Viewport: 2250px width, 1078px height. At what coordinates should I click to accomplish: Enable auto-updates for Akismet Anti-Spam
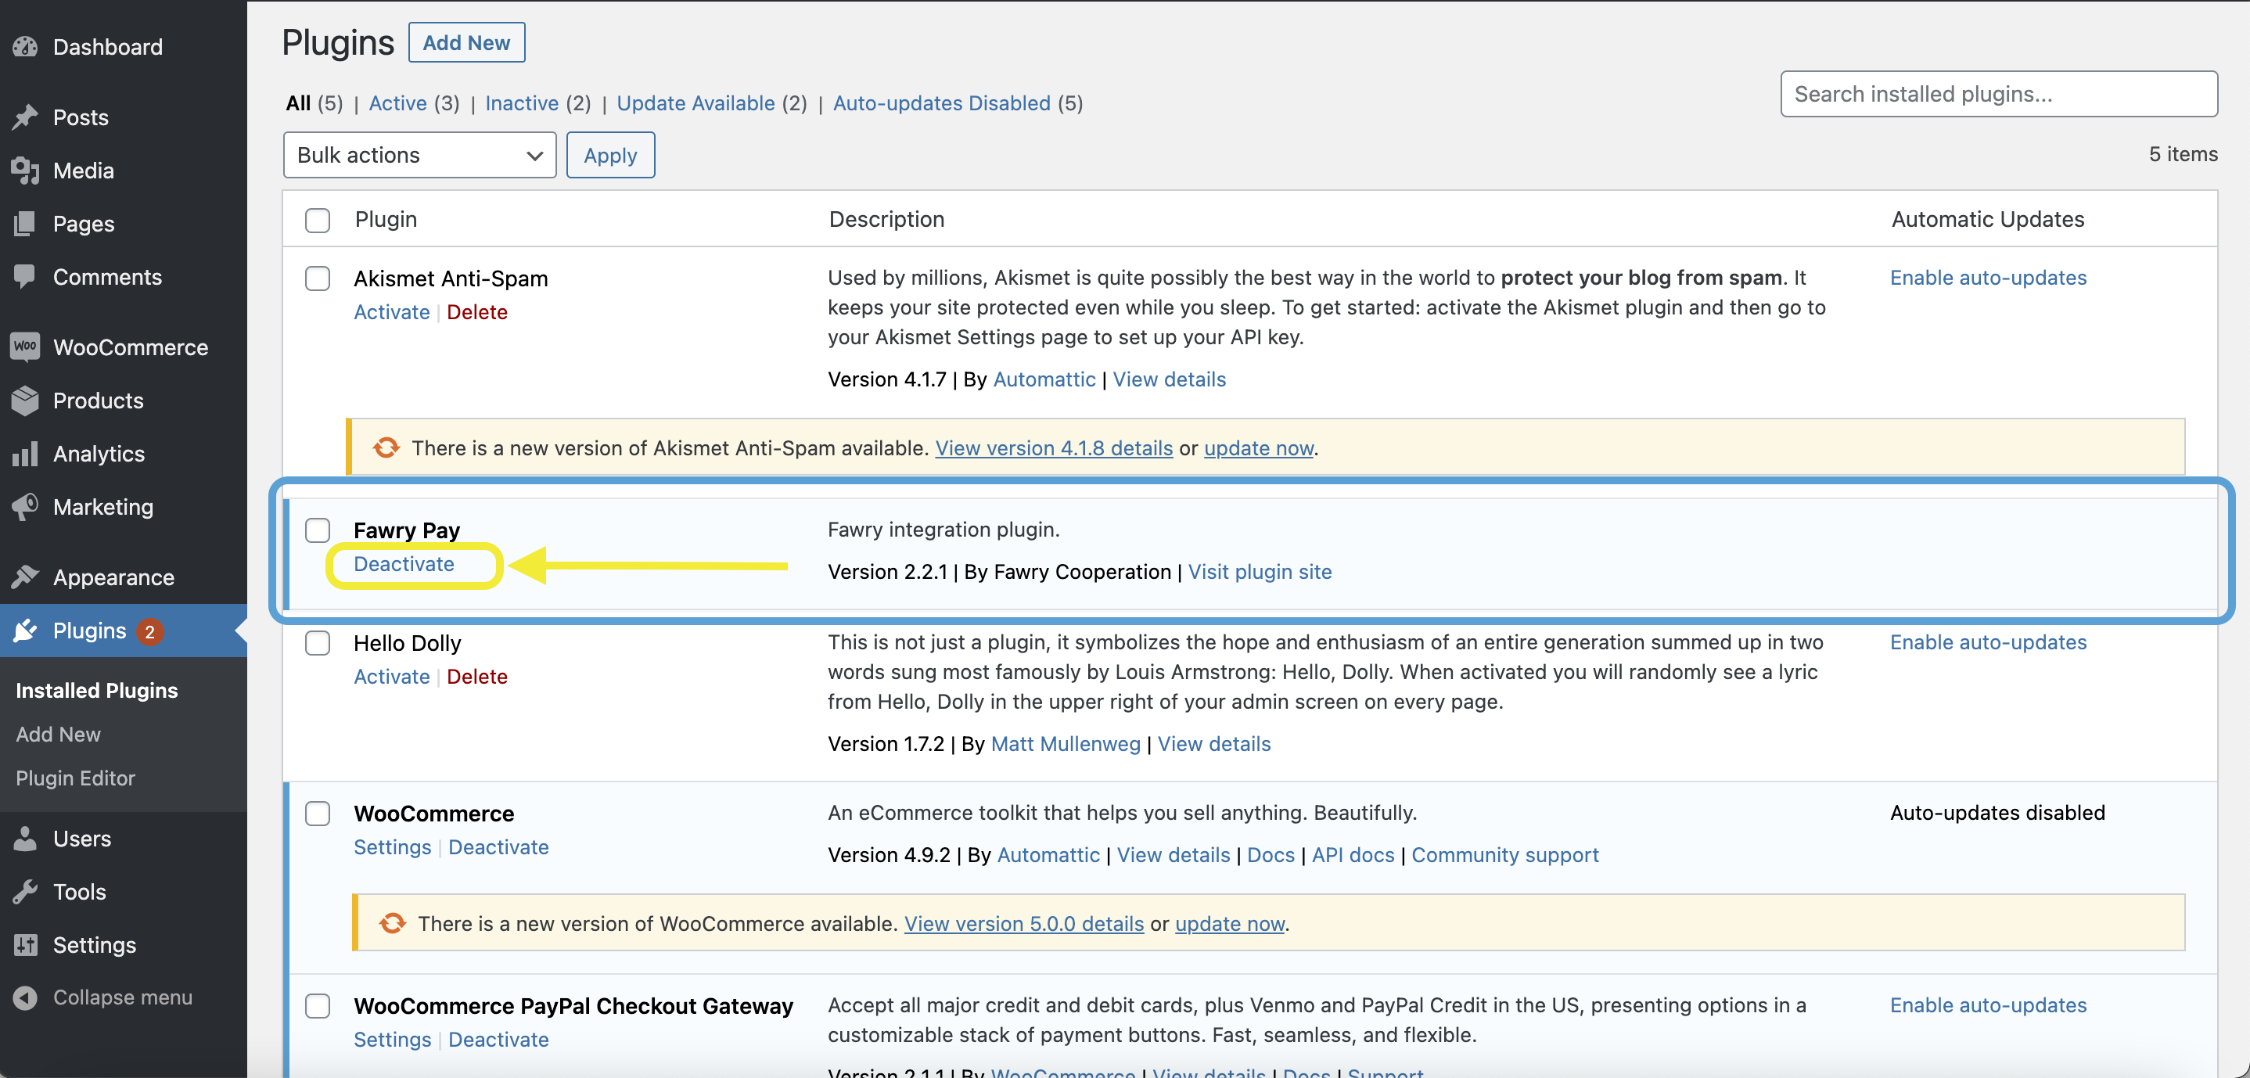click(x=1987, y=277)
